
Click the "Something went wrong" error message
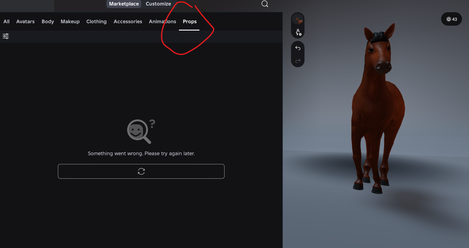coord(141,153)
